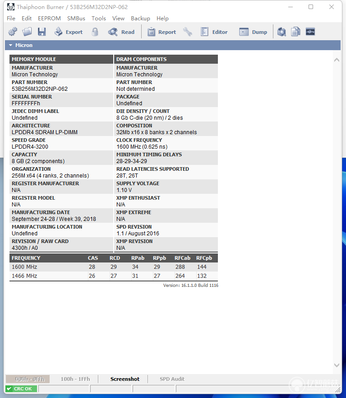Click the 256M x64 organization value

50,176
